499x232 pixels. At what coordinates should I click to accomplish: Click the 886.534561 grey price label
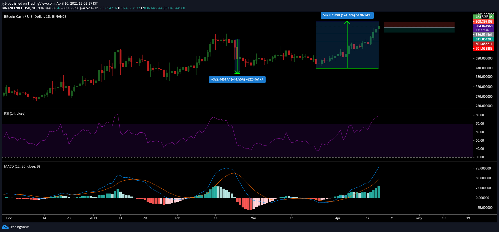tap(483, 35)
